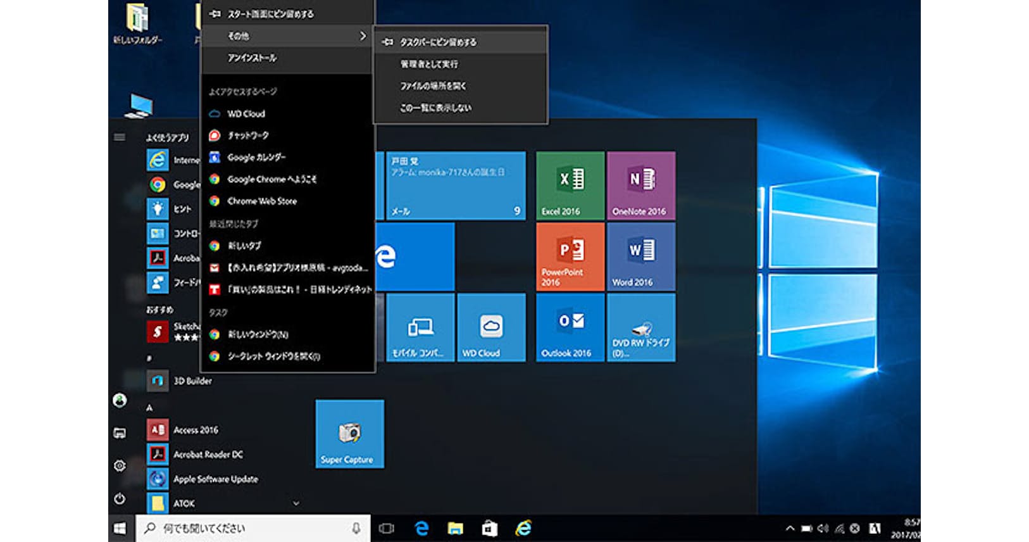Expand the ATOK folder chevron
This screenshot has height=542, width=1029.
(x=296, y=503)
